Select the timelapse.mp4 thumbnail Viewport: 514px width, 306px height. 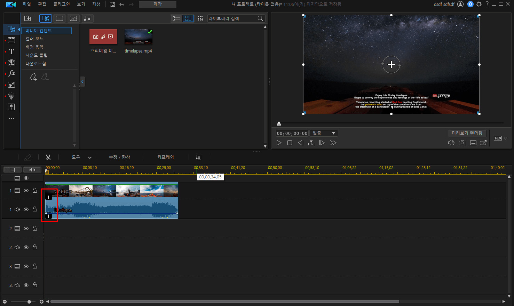pyautogui.click(x=138, y=37)
